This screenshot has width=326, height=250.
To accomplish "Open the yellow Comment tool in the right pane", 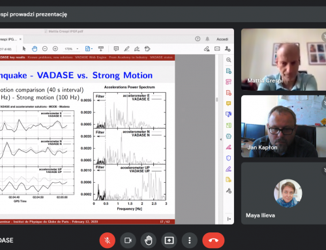I will 229,104.
